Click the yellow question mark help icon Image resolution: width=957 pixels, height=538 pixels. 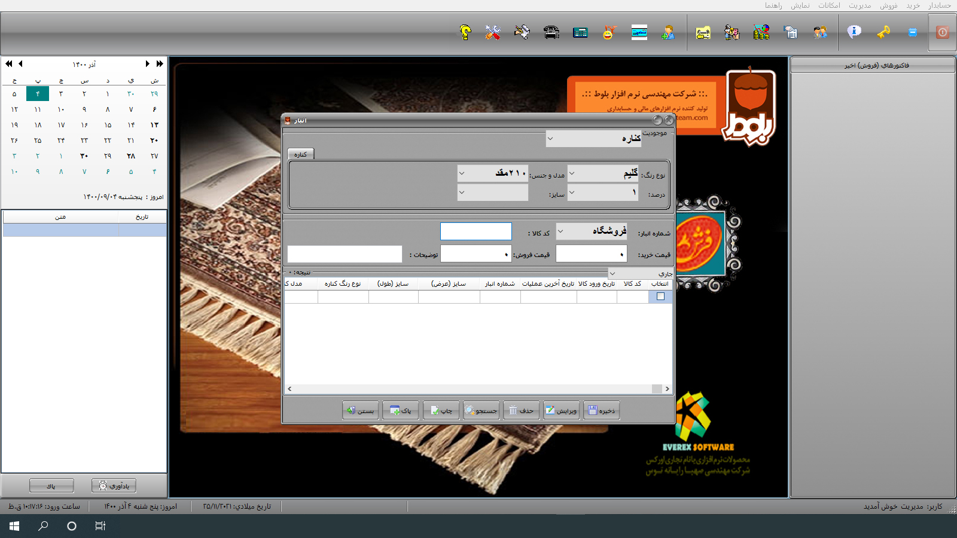click(x=465, y=32)
